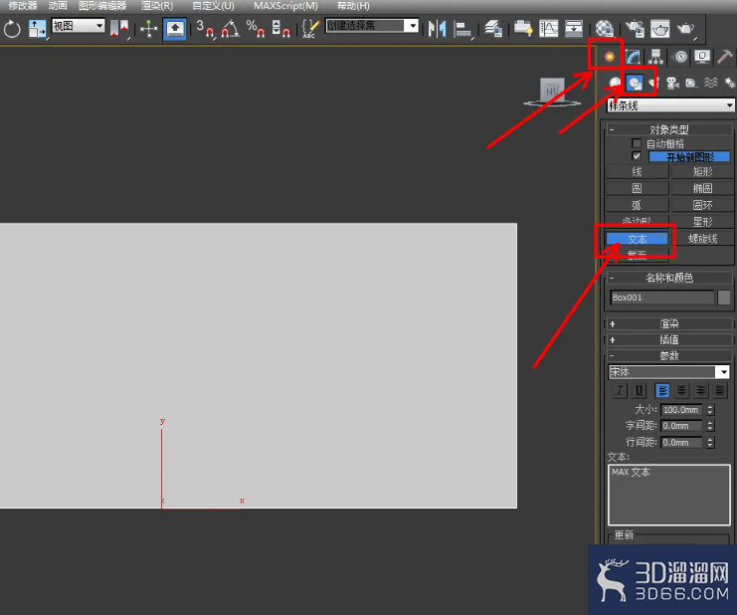
Task: Toggle the angle snap icon
Action: pyautogui.click(x=231, y=29)
